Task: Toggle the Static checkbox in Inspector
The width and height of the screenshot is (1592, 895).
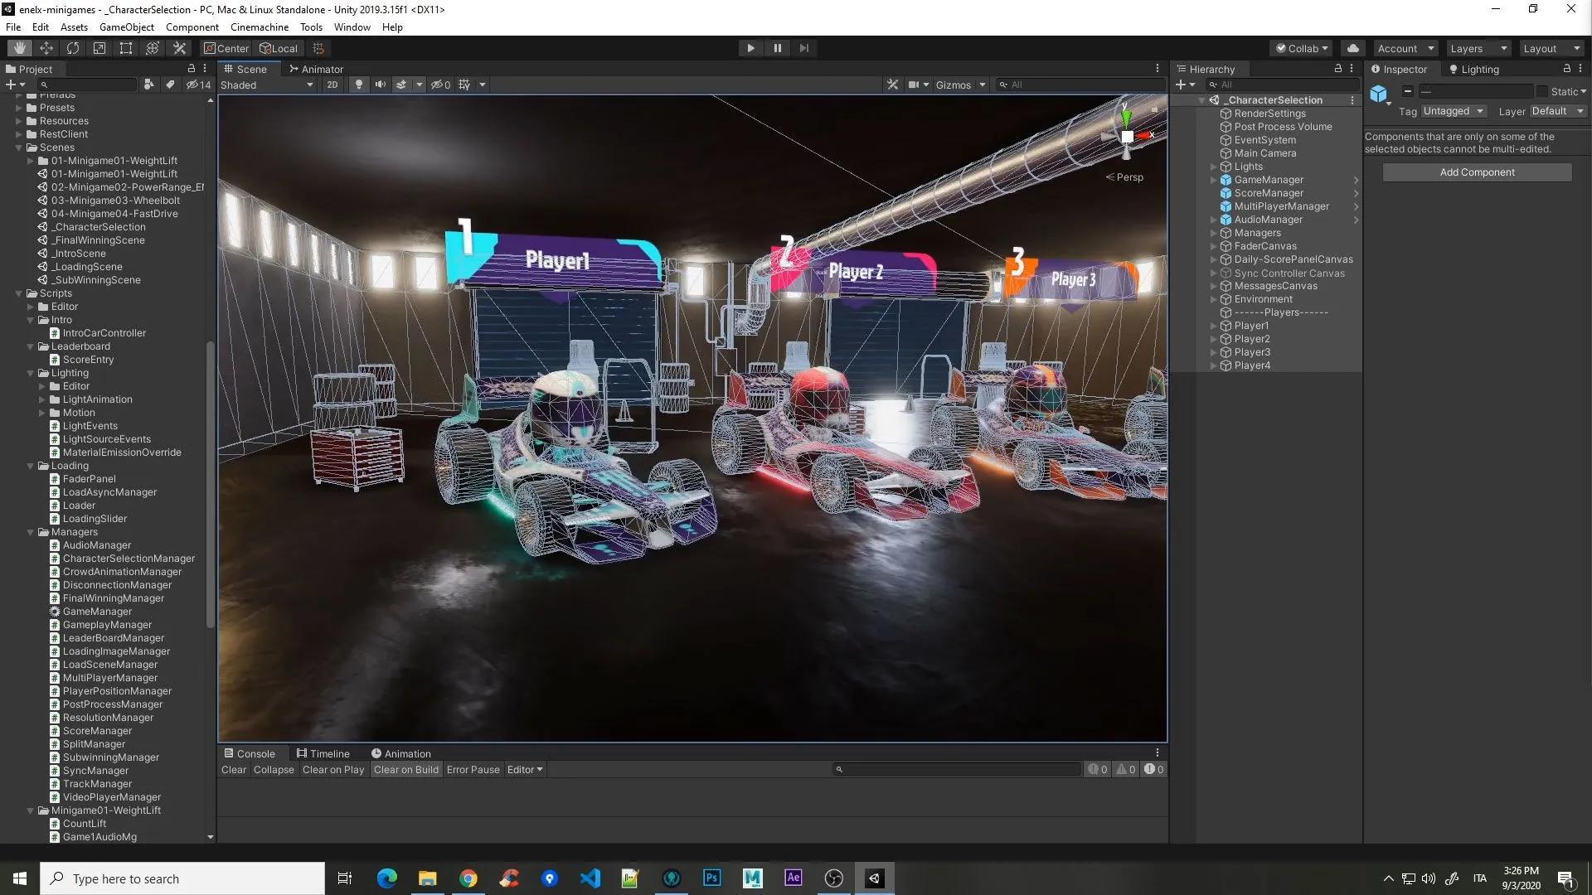Action: 1542,92
